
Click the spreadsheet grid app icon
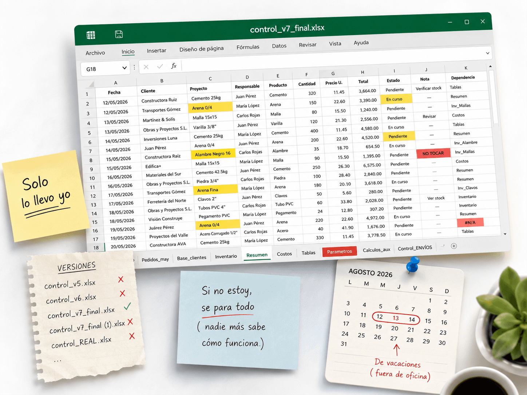pos(91,35)
